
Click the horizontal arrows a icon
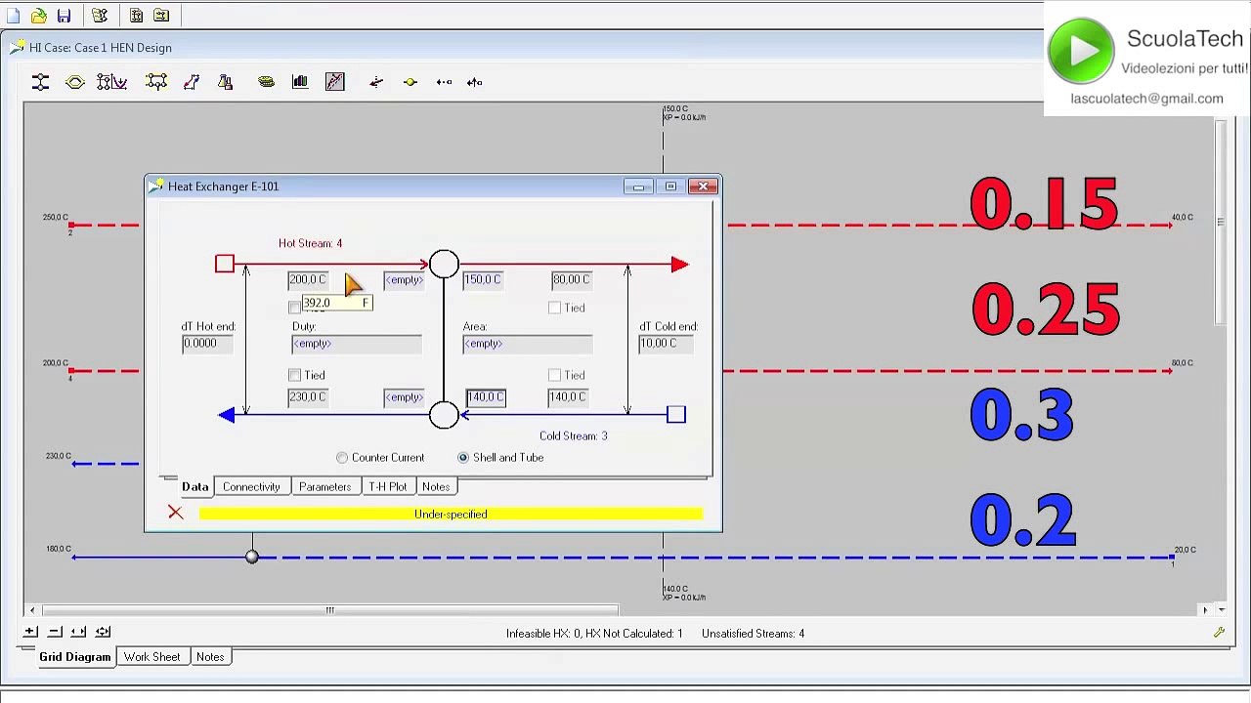pos(445,82)
